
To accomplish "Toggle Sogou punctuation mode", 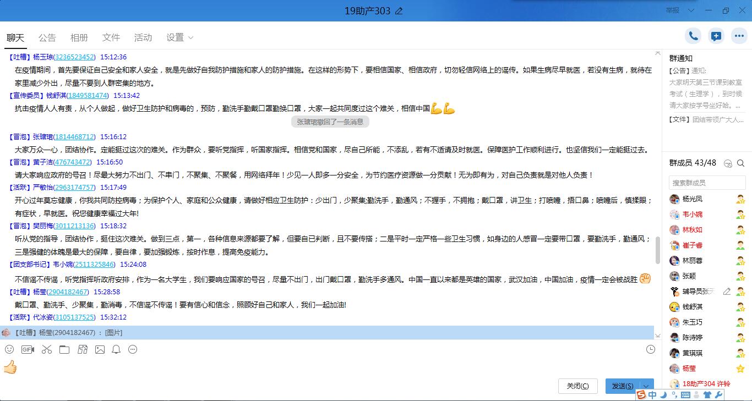I will point(674,395).
